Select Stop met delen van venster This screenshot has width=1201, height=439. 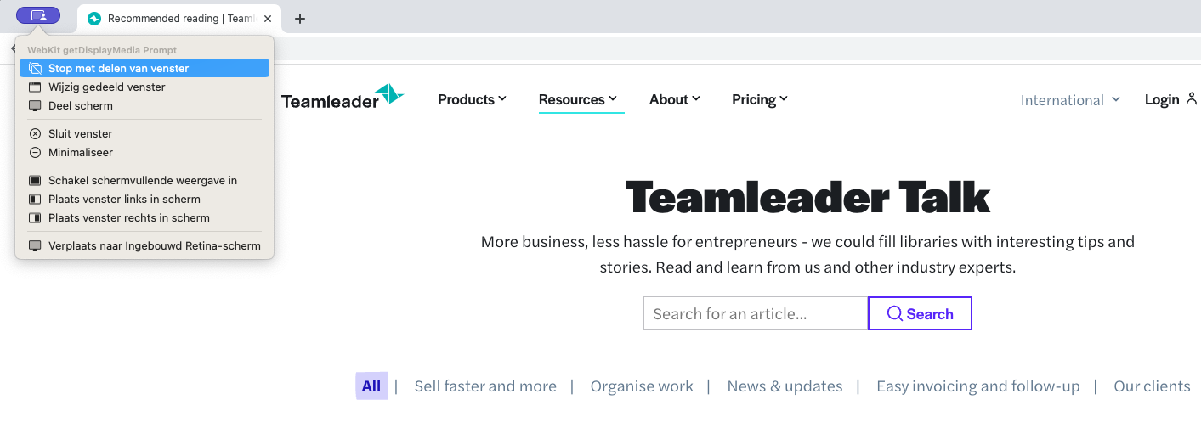[x=144, y=68]
